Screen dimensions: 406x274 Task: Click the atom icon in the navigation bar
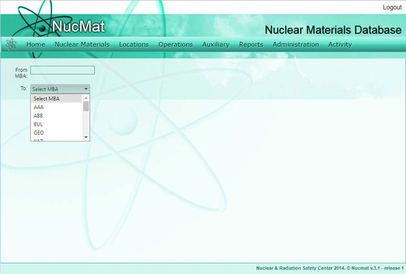[x=11, y=44]
